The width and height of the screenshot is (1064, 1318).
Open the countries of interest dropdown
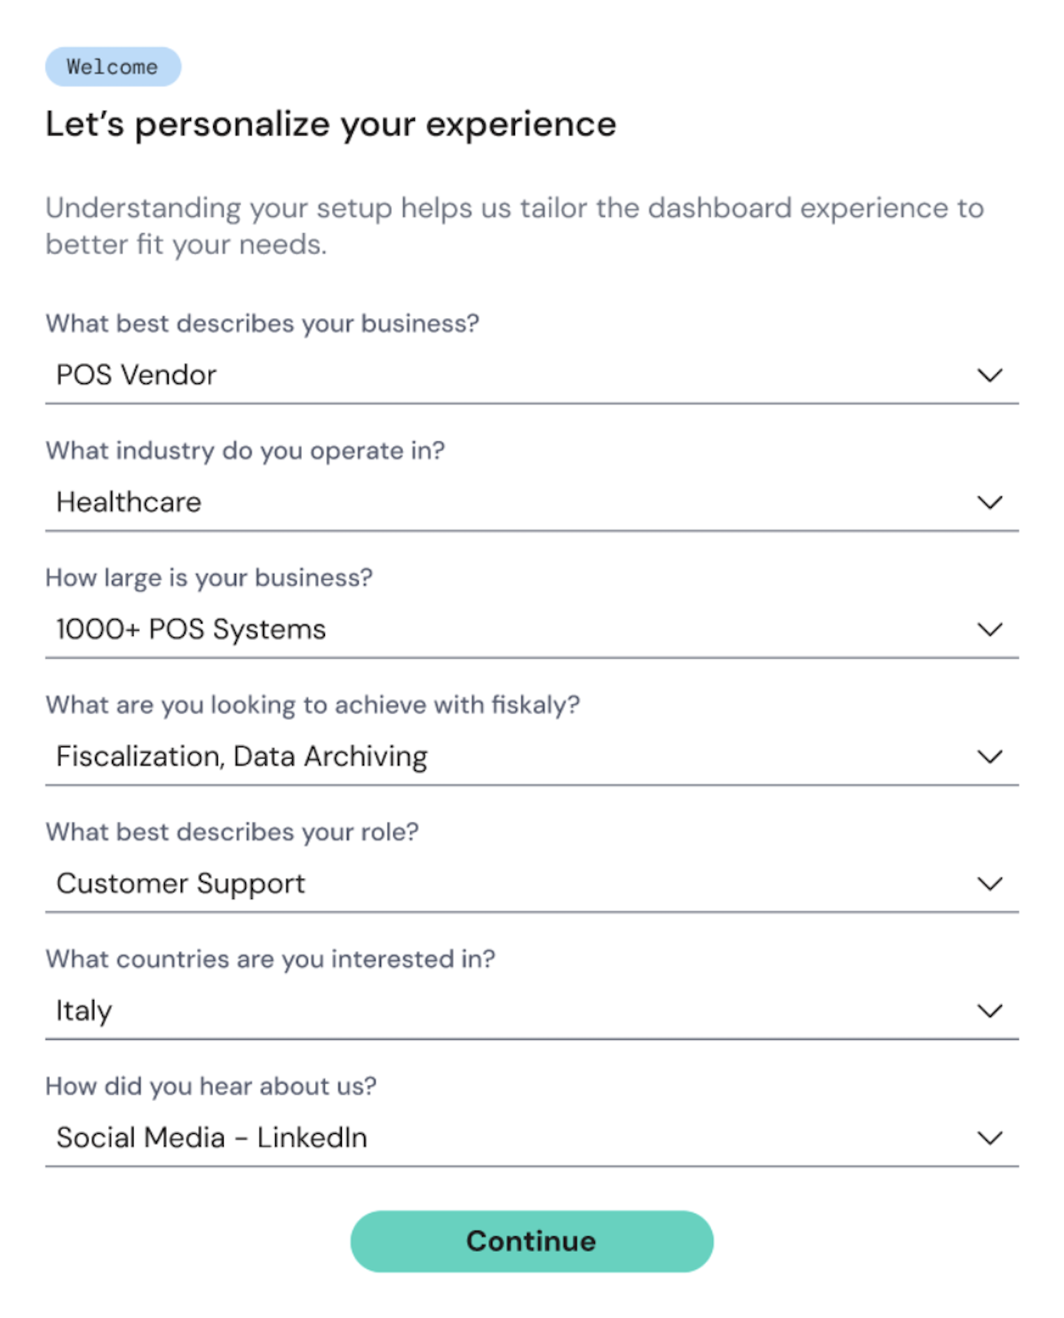tap(532, 1010)
